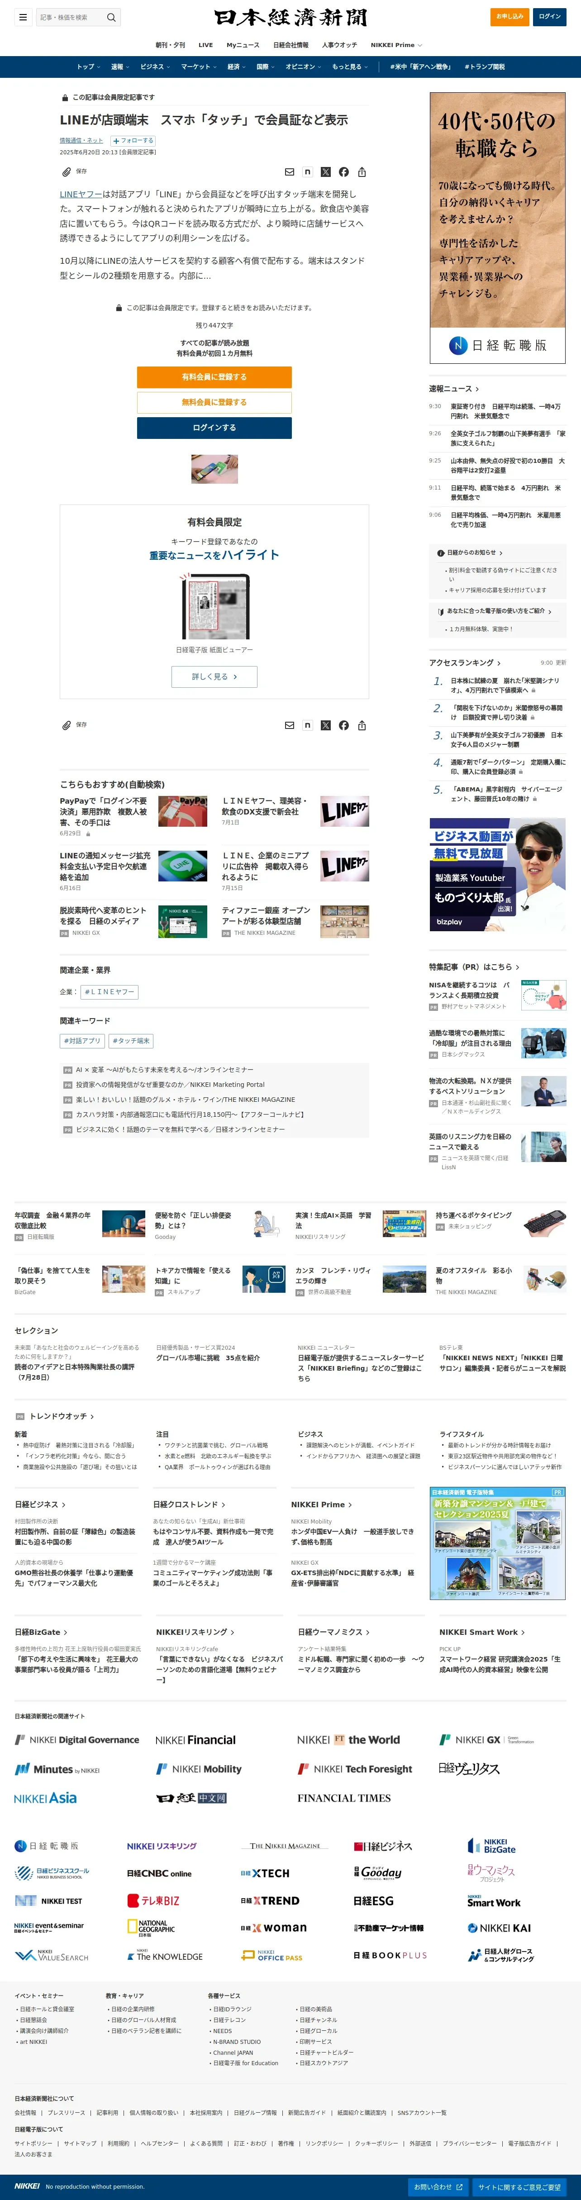Click the ログイン button in the header

[549, 16]
